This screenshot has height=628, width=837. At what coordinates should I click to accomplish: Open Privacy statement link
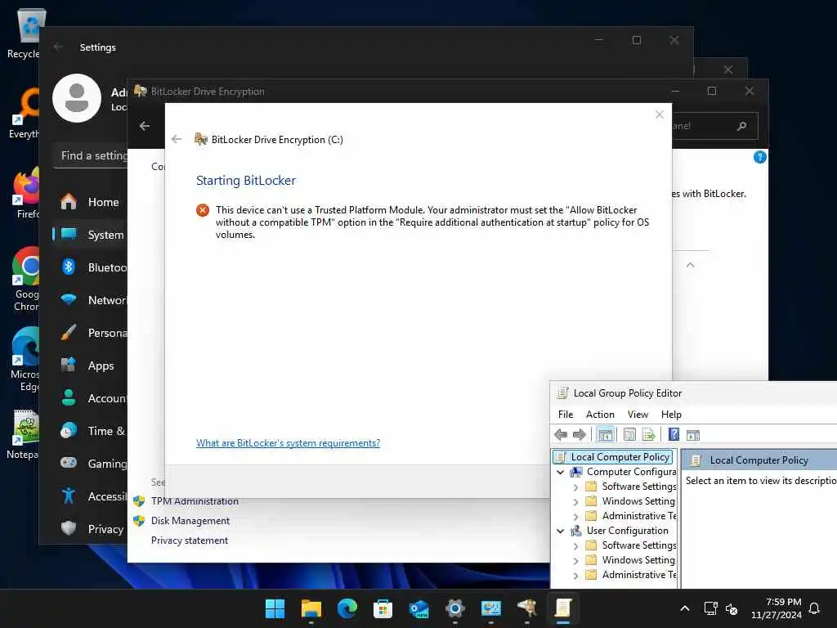pyautogui.click(x=190, y=541)
